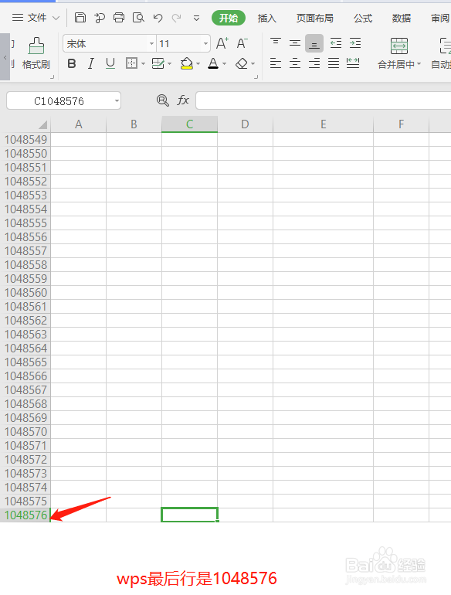Open font settings dialog launcher
The image size is (451, 595).
(x=256, y=77)
